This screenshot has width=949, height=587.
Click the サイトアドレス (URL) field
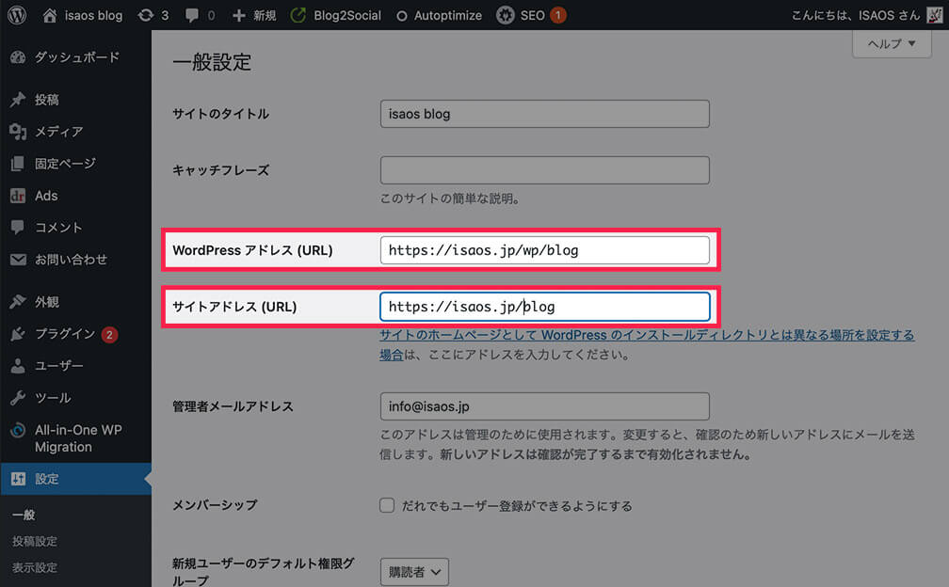coord(545,307)
